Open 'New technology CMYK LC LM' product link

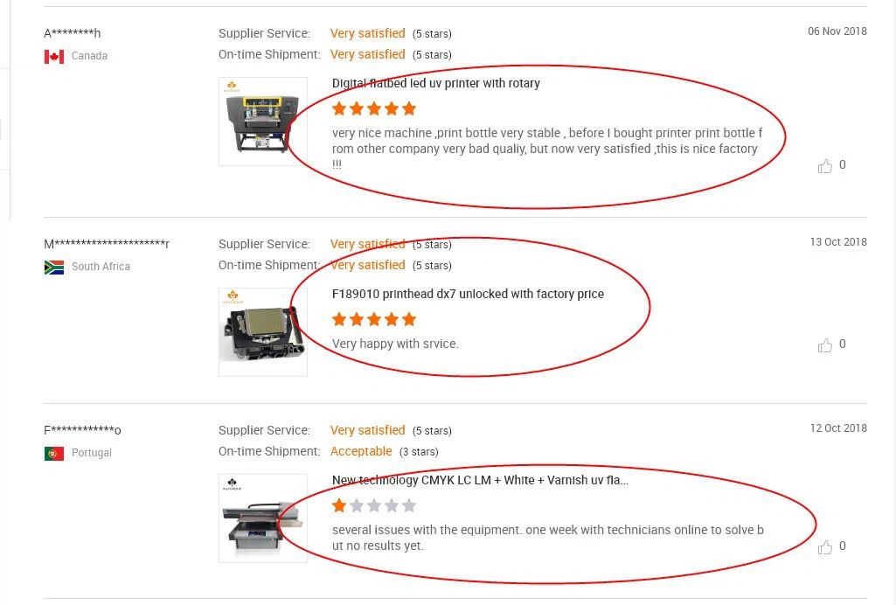tap(480, 481)
